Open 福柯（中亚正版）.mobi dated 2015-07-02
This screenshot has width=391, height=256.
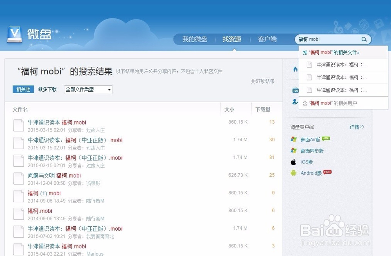pos(75,229)
